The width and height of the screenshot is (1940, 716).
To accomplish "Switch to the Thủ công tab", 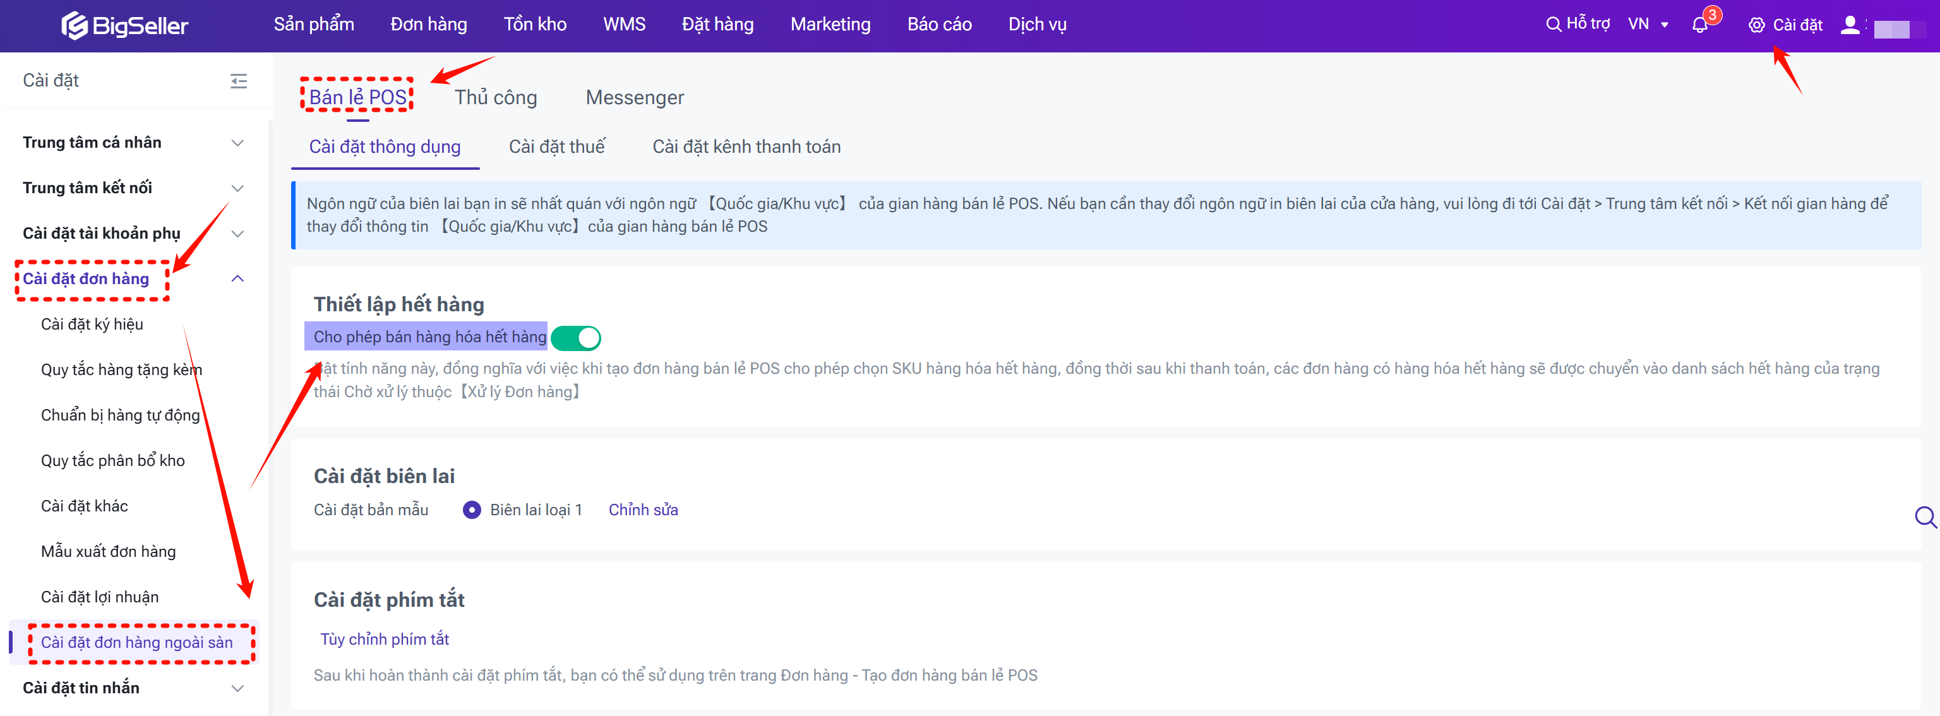I will (496, 98).
